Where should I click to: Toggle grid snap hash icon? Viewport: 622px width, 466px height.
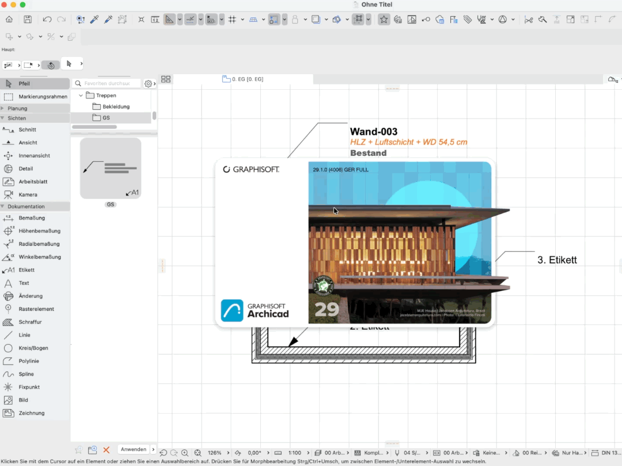[x=232, y=20]
